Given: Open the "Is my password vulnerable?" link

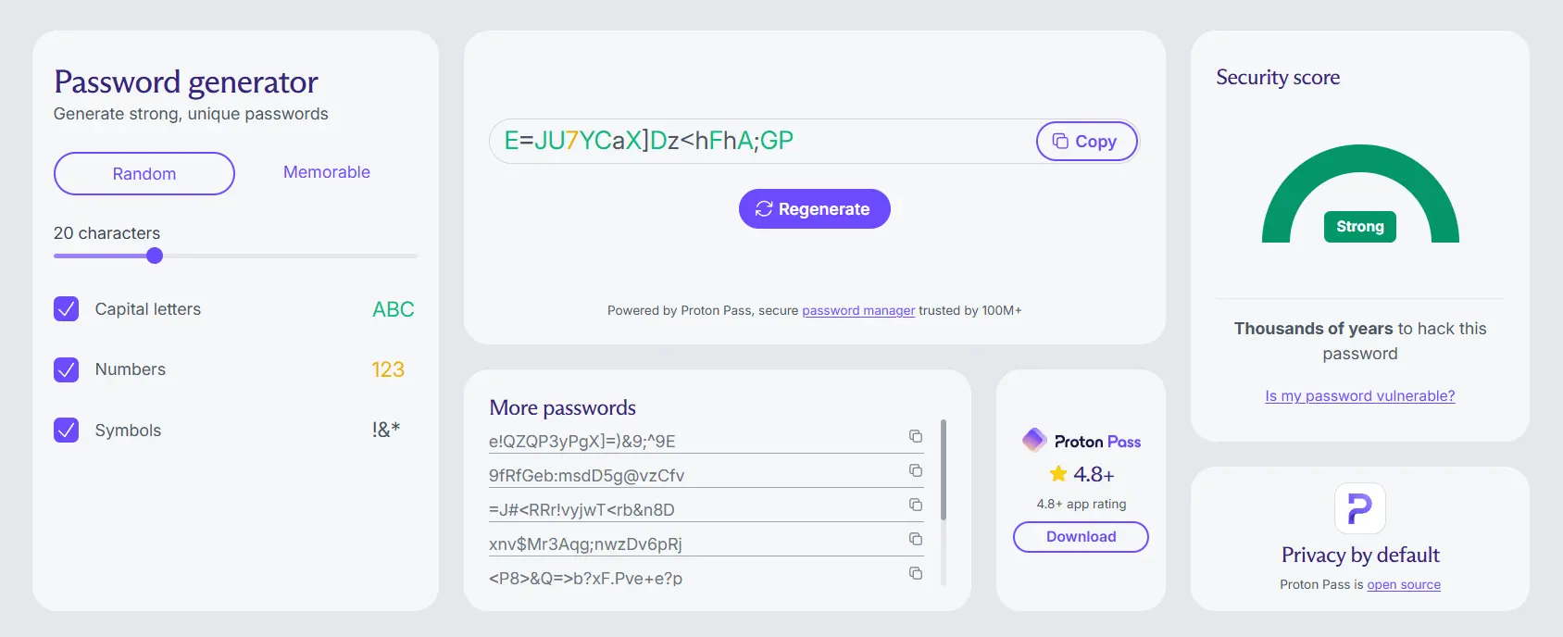Looking at the screenshot, I should click(1359, 395).
